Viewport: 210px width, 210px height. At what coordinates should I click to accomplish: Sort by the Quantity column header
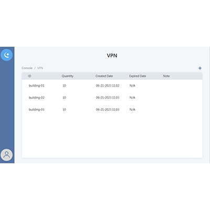(68, 76)
